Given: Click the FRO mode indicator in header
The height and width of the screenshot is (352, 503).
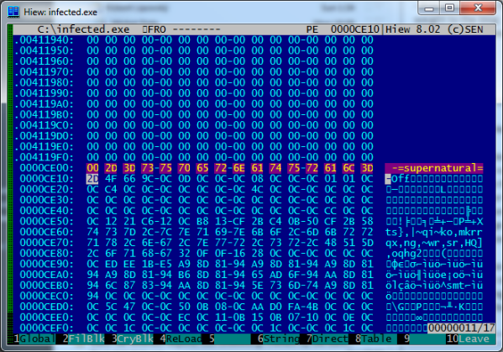Looking at the screenshot, I should (x=154, y=29).
